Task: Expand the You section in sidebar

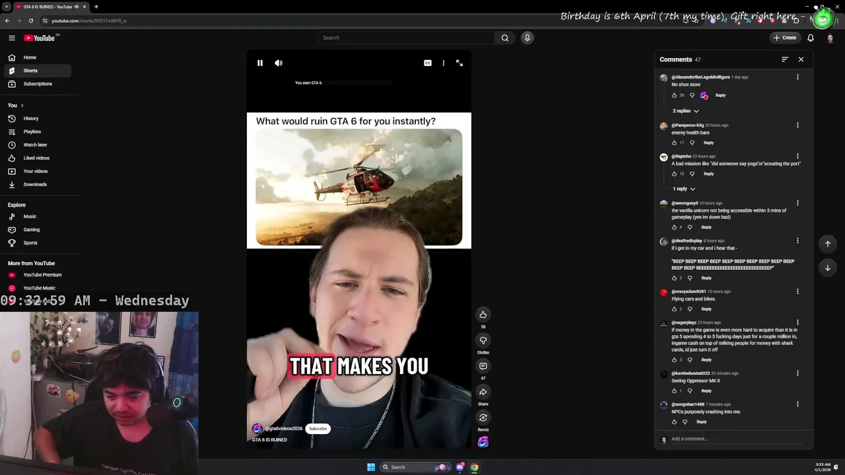Action: pos(16,106)
